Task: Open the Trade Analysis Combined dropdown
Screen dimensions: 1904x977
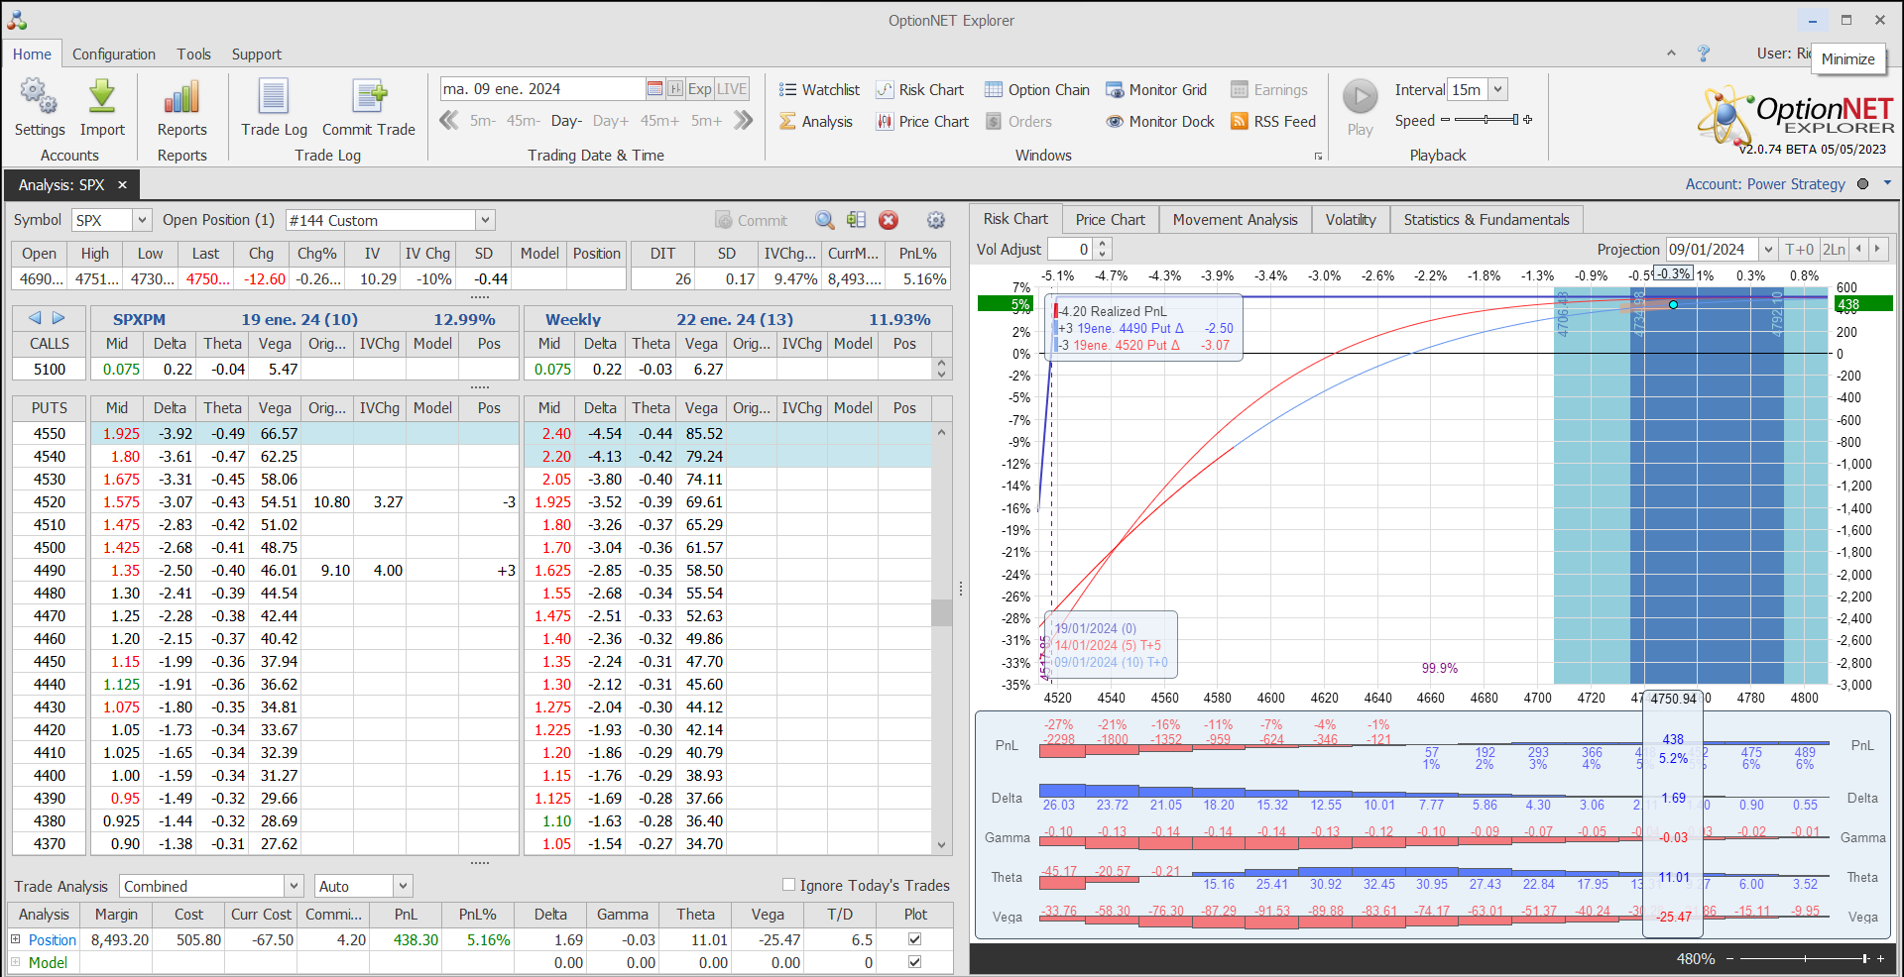Action: coord(294,886)
